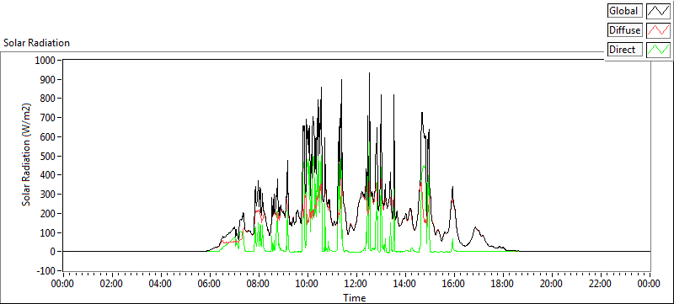The width and height of the screenshot is (674, 304).
Task: Select the Global legend label
Action: coord(625,11)
